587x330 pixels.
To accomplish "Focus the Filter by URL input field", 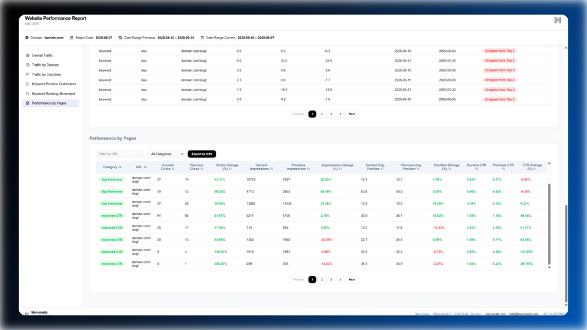I will pos(120,154).
